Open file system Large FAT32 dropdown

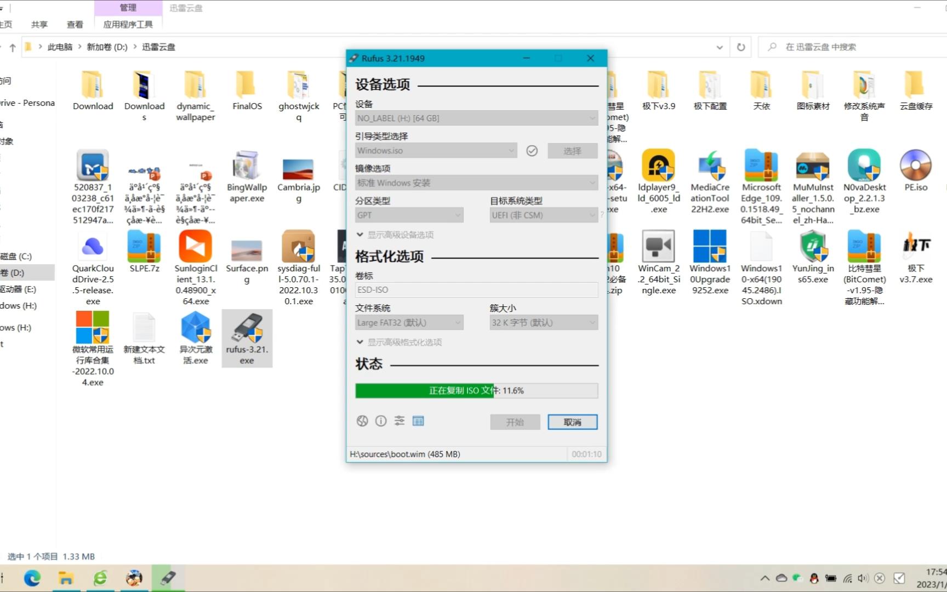409,323
